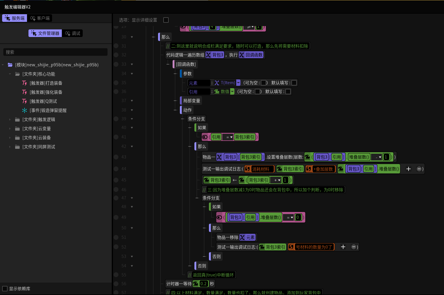Select the 锻造弹窗提醒 event icon
Screen dimensions: 444x295
tap(25, 110)
